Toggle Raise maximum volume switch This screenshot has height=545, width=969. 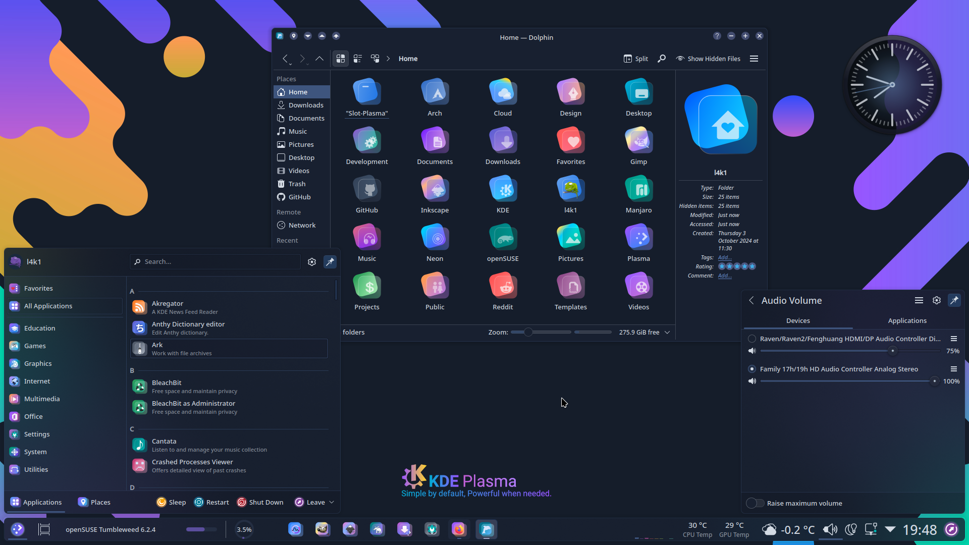(755, 503)
